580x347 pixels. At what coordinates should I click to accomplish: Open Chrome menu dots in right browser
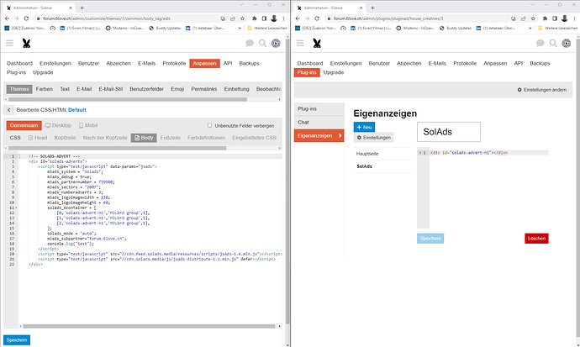(x=574, y=18)
